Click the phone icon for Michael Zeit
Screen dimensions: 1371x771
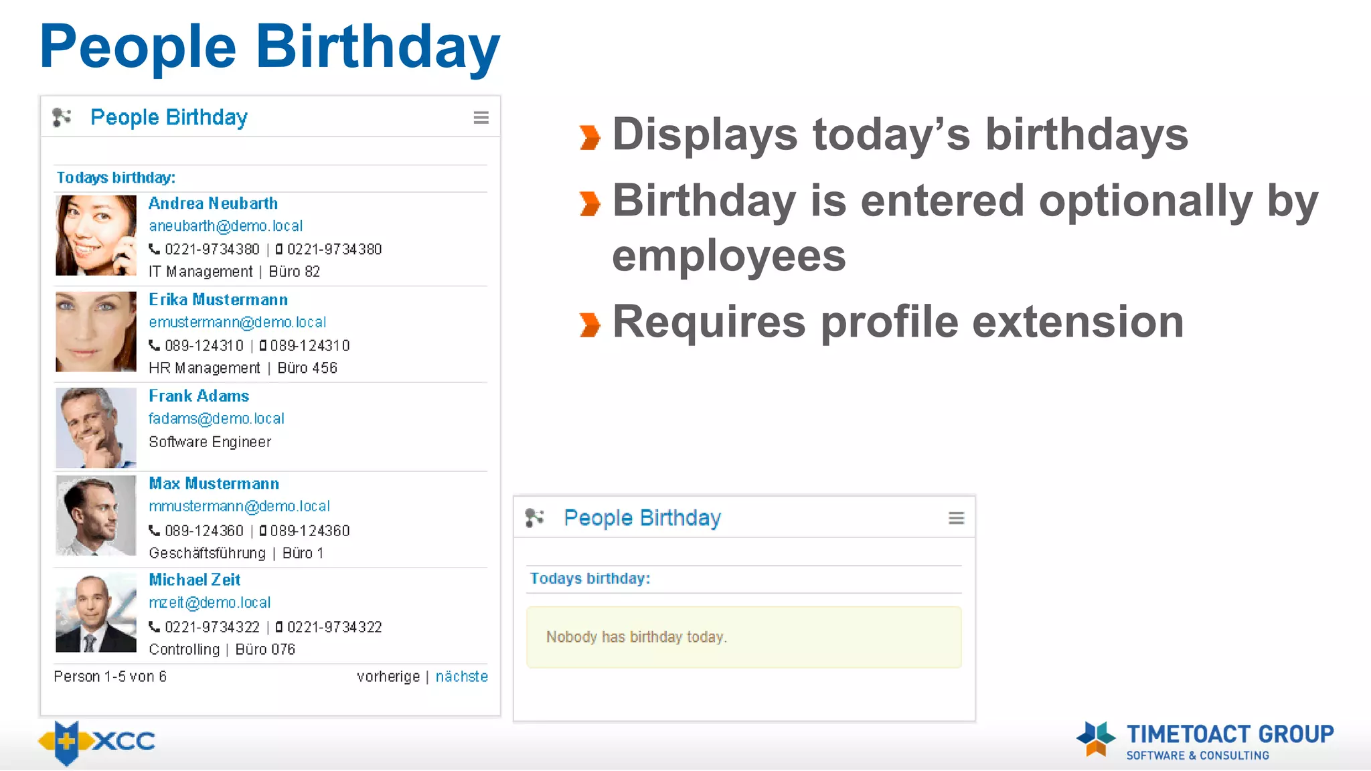pos(155,627)
